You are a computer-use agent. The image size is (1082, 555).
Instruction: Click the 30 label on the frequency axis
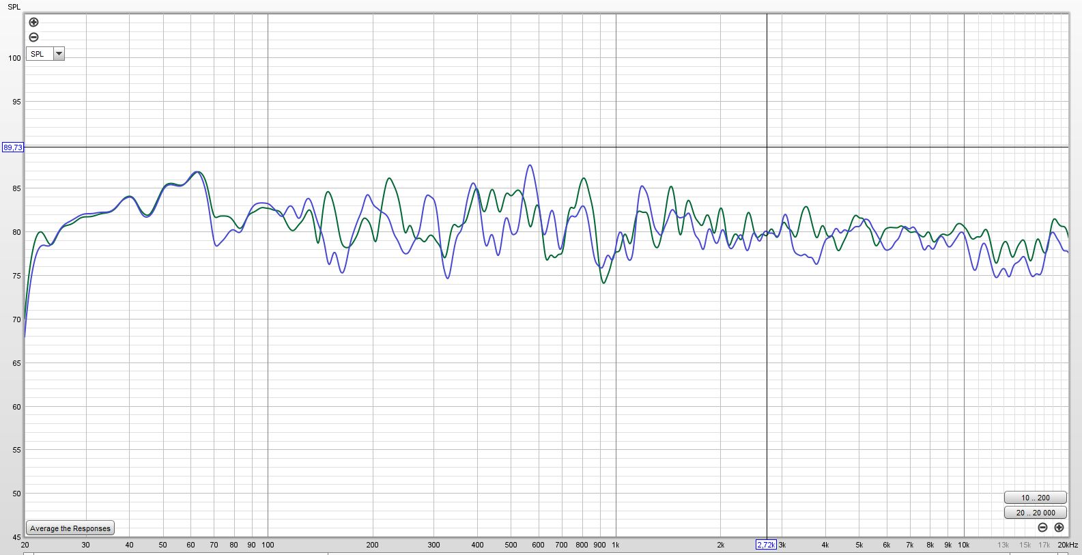tap(85, 545)
